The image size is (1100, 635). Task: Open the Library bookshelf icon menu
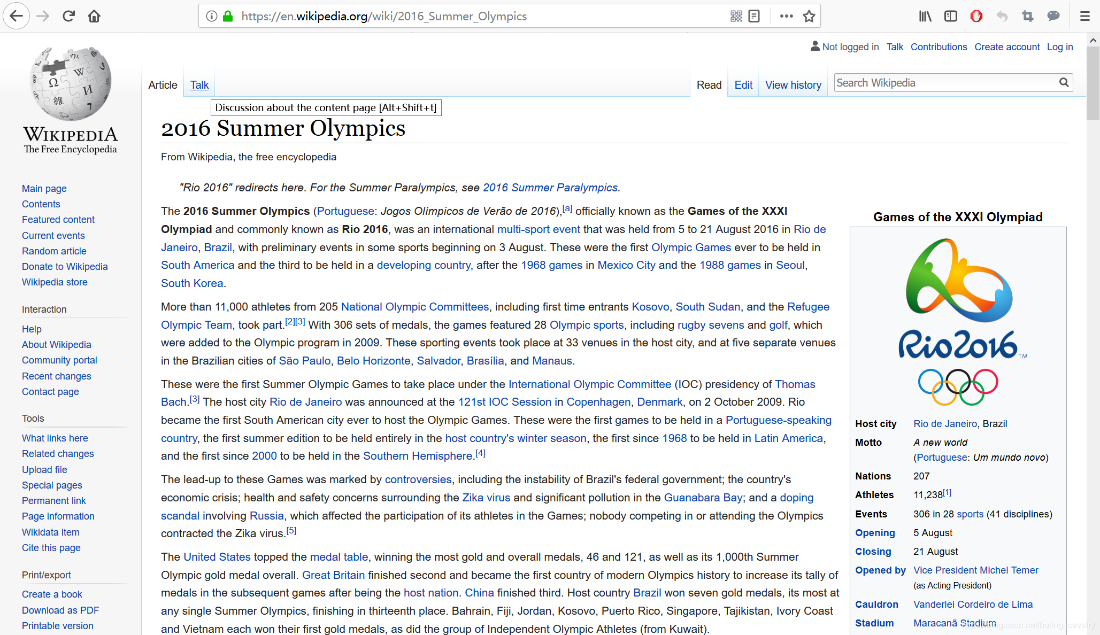[x=925, y=16]
